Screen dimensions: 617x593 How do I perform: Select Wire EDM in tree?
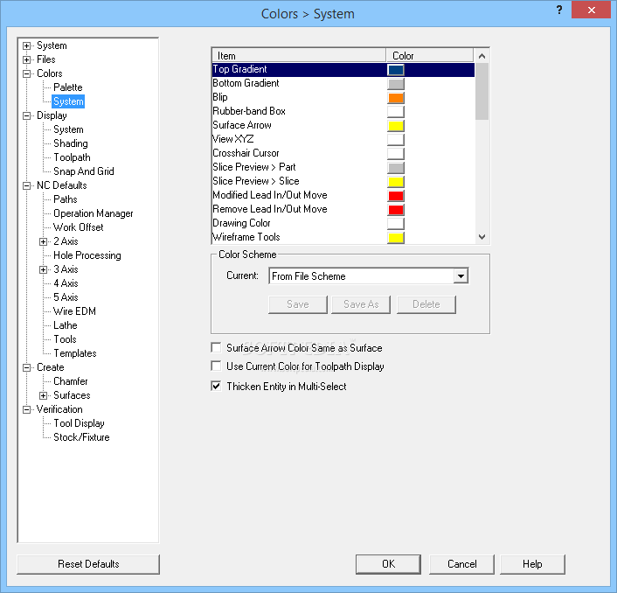point(74,311)
